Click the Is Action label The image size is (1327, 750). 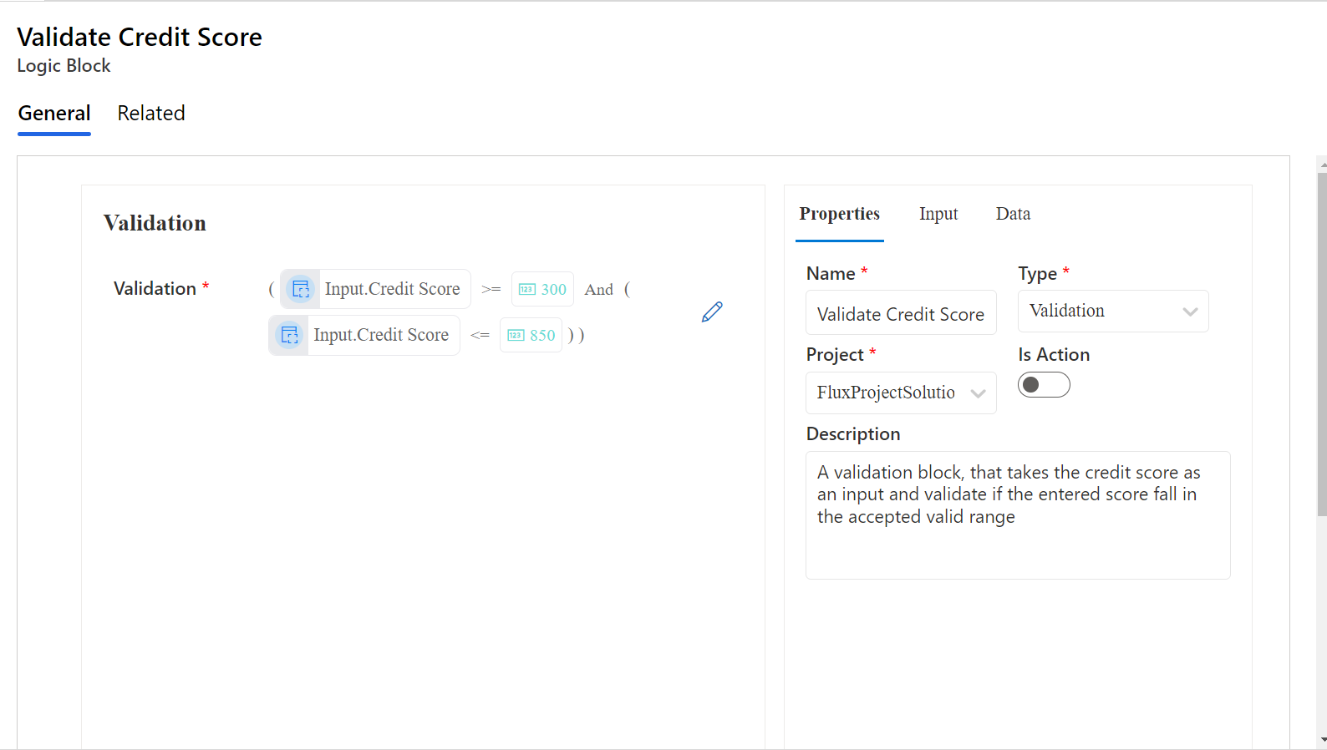[x=1054, y=354]
